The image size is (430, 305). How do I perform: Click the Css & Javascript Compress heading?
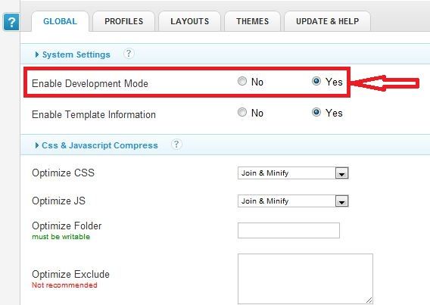tap(100, 145)
